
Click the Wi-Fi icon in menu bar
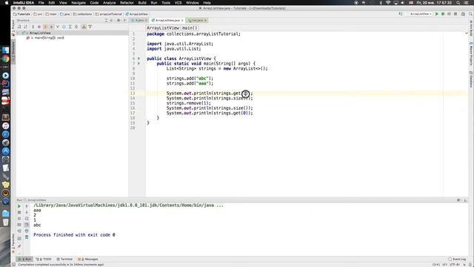[388, 3]
